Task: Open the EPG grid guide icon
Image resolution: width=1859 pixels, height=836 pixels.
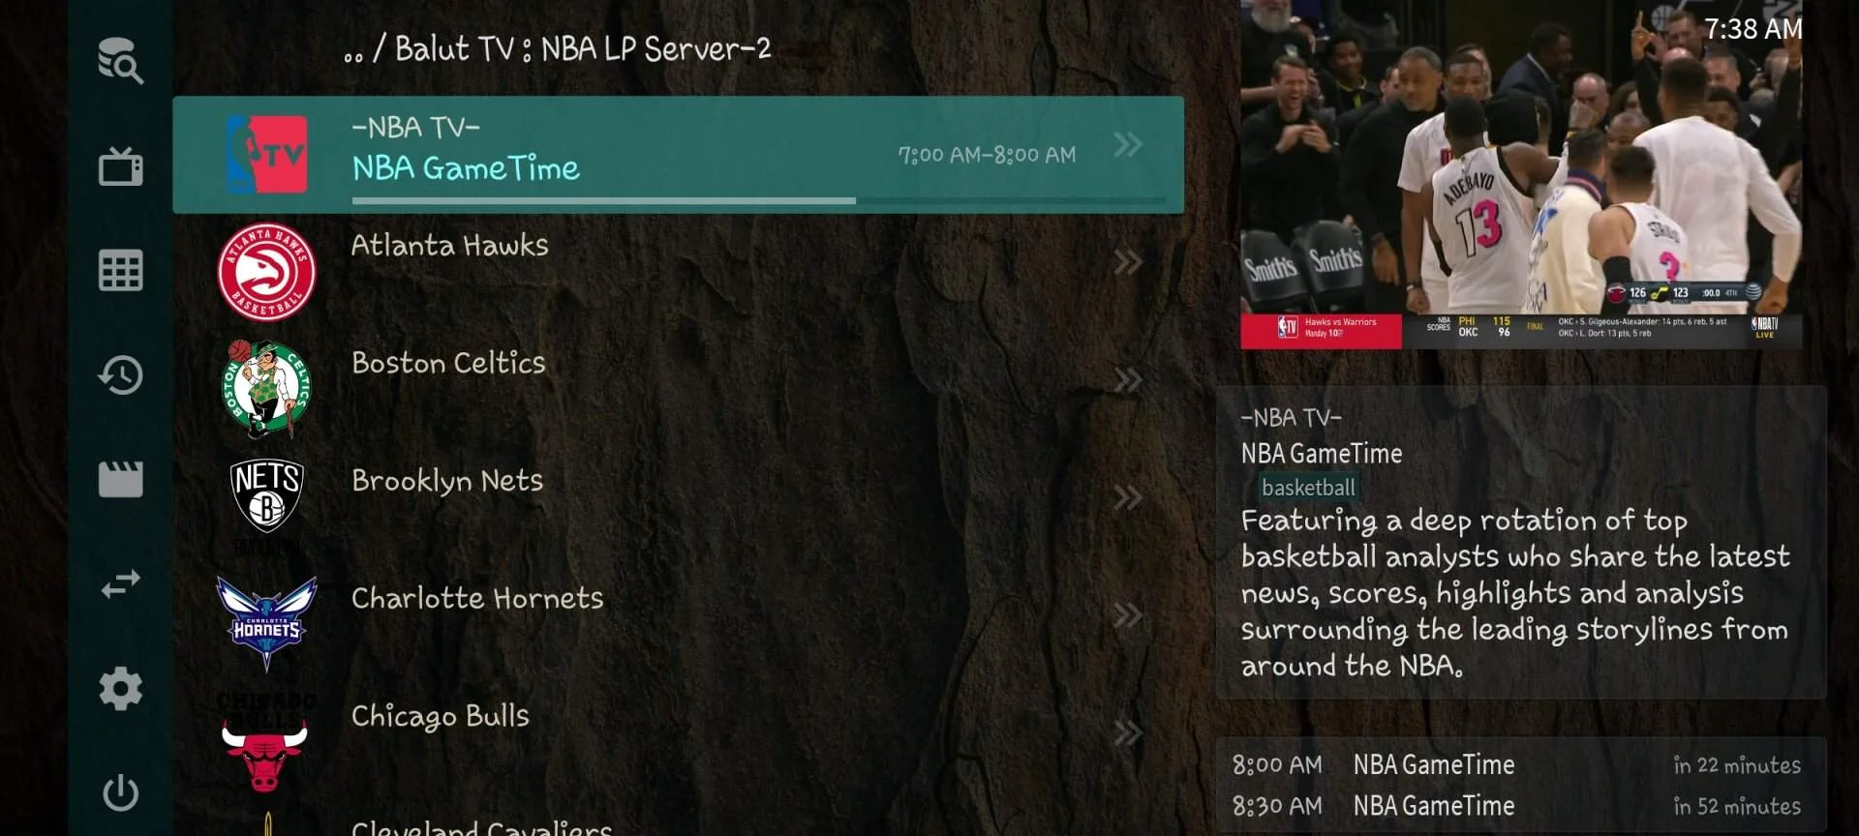Action: (120, 270)
